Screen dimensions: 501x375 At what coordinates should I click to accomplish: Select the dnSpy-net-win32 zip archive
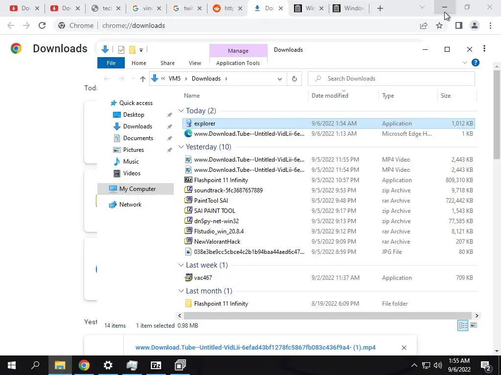(328, 221)
